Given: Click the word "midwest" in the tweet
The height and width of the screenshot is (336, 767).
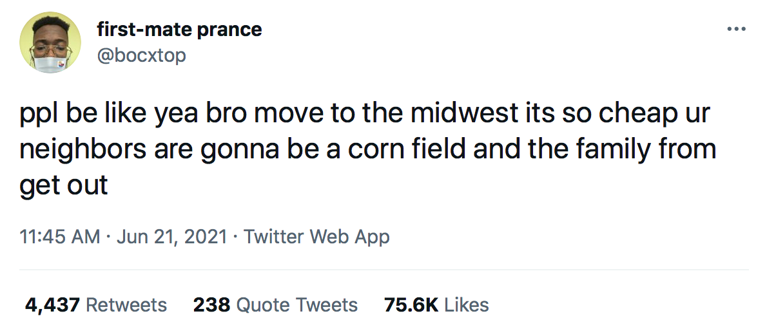Looking at the screenshot, I should [x=465, y=115].
